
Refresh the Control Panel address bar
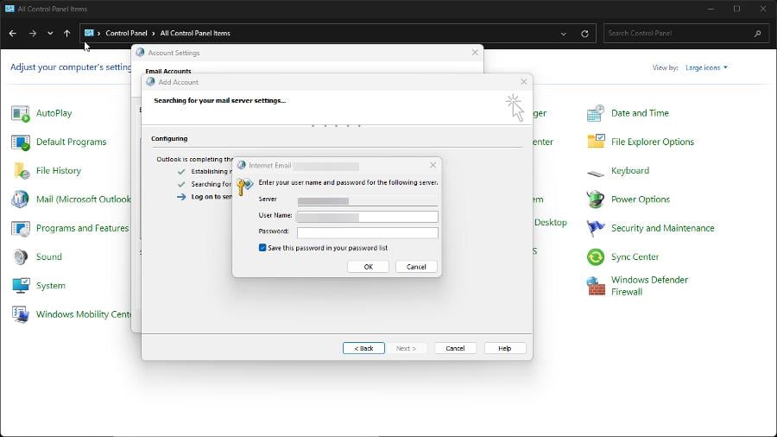(584, 34)
